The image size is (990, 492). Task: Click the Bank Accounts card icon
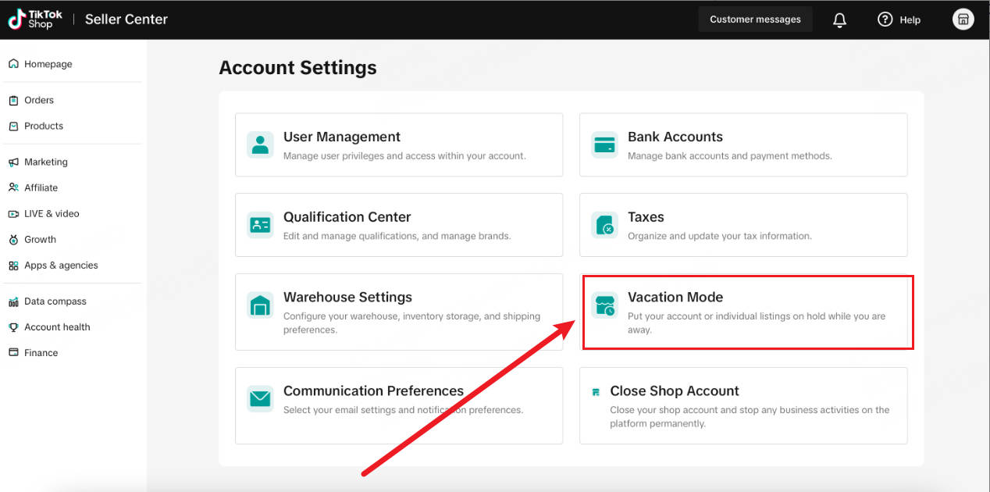tap(604, 145)
